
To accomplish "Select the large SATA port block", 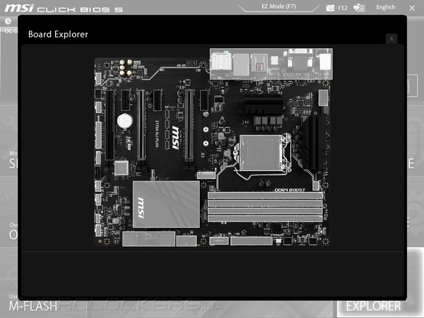I will pyautogui.click(x=149, y=238).
